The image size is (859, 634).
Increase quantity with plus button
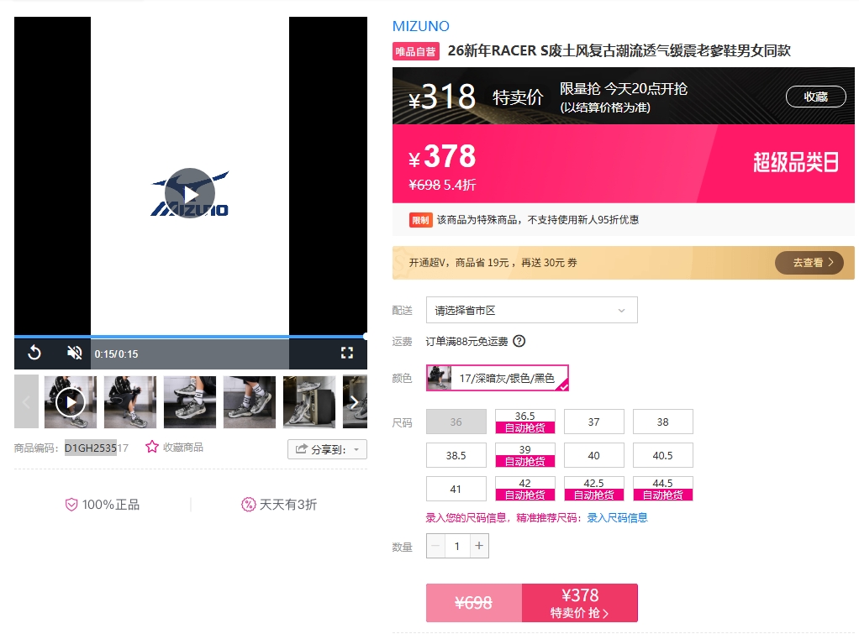pos(479,545)
